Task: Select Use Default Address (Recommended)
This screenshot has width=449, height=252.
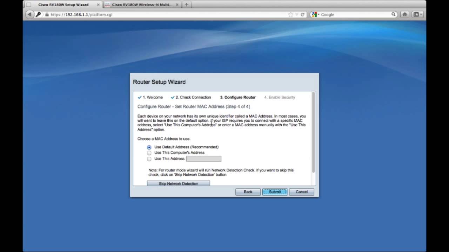Action: click(x=149, y=147)
